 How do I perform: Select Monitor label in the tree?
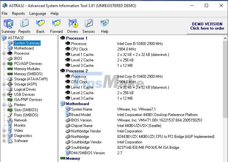click(20, 125)
